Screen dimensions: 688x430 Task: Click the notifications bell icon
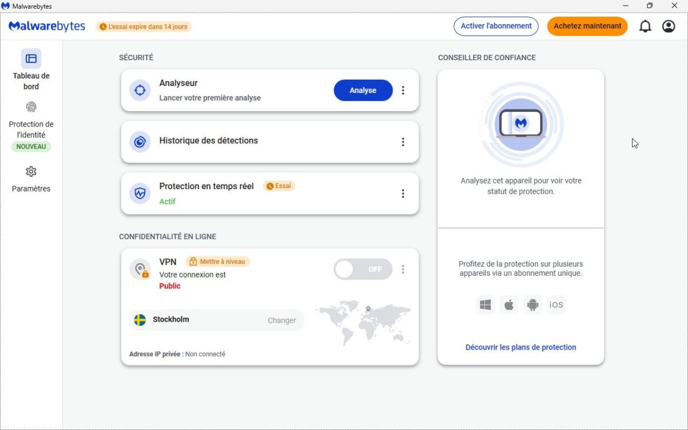646,26
